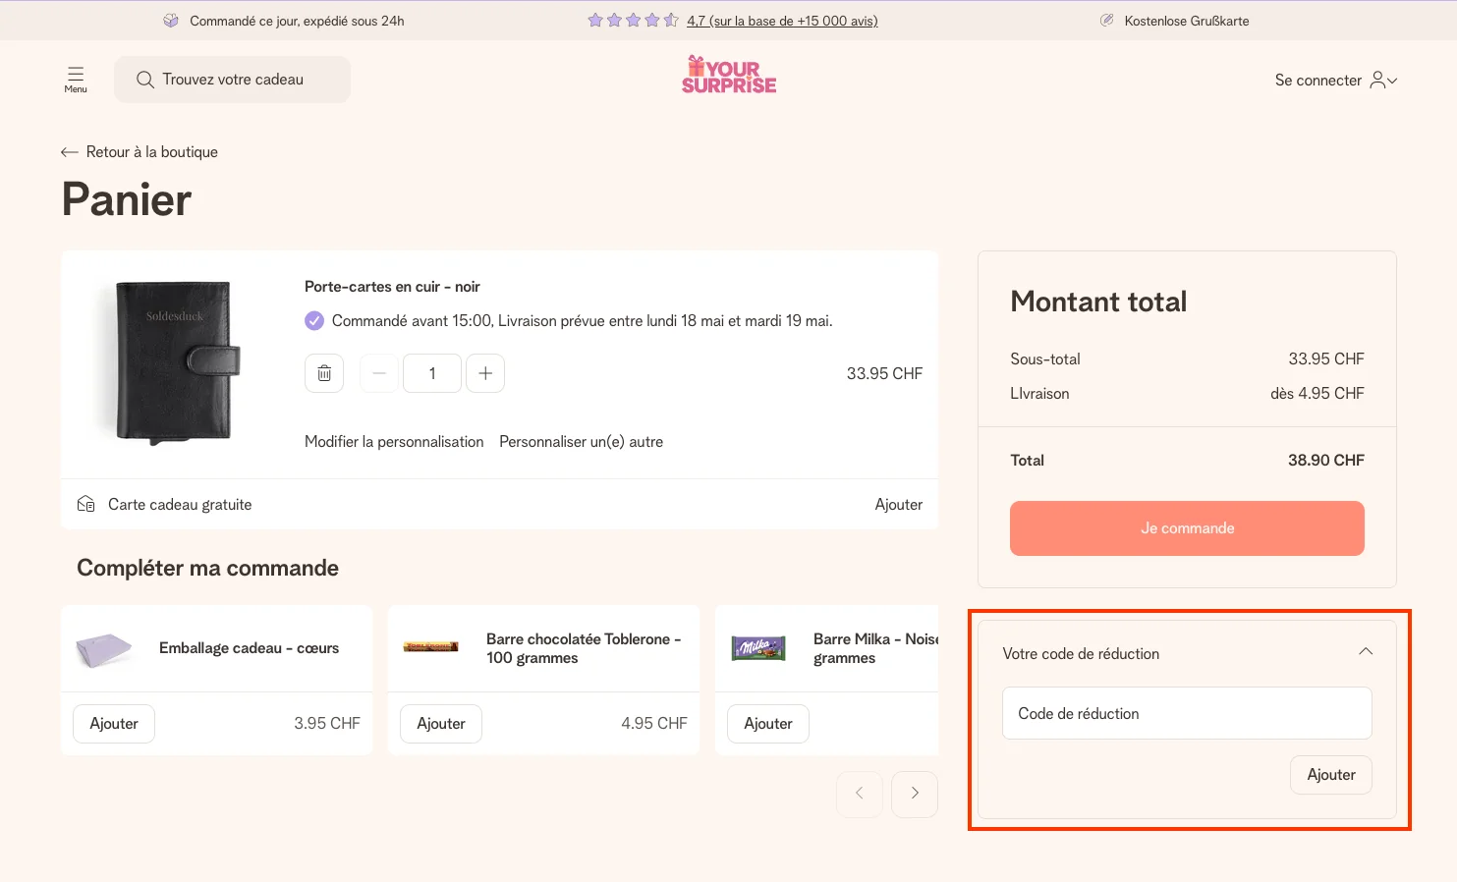Go to previous carousel products
The width and height of the screenshot is (1457, 882).
(860, 793)
